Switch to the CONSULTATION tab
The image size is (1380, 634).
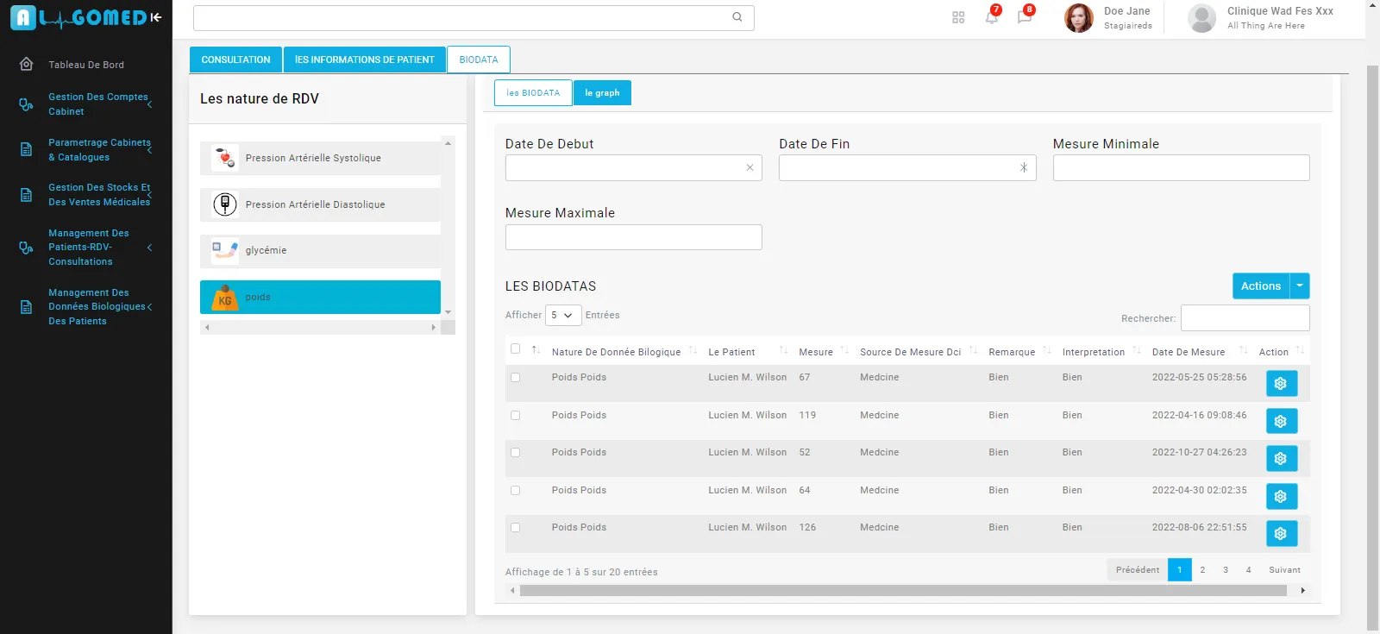point(235,60)
